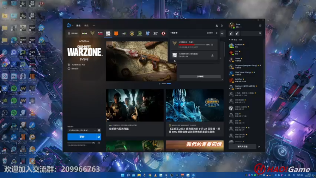316x178 pixels.
Task: Open dropdown arrow next to Battle.net logo
Action: pos(73,26)
